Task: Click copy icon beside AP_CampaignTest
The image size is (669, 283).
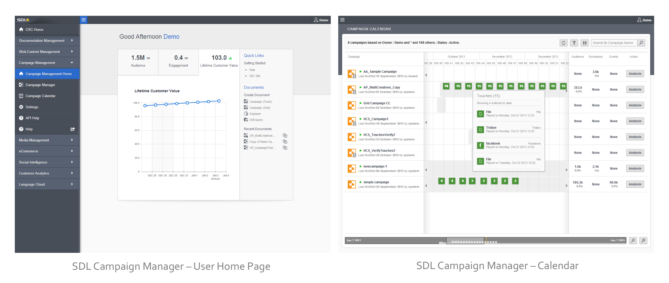Action: pos(285,148)
